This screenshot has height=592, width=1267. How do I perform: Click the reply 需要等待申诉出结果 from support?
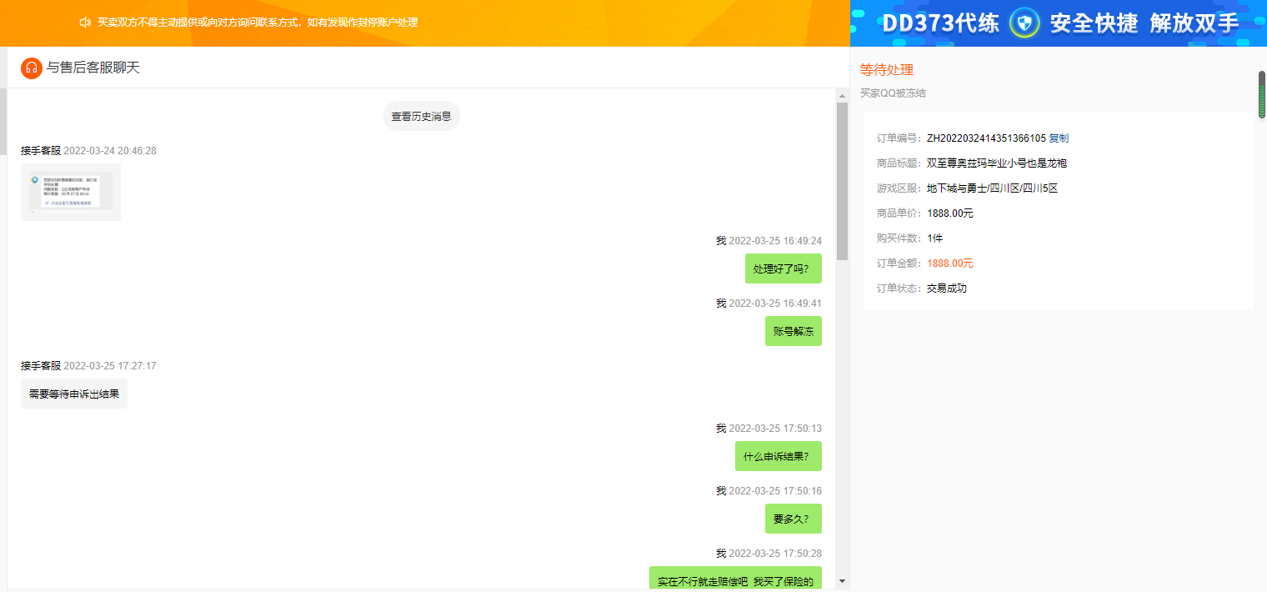click(x=74, y=394)
